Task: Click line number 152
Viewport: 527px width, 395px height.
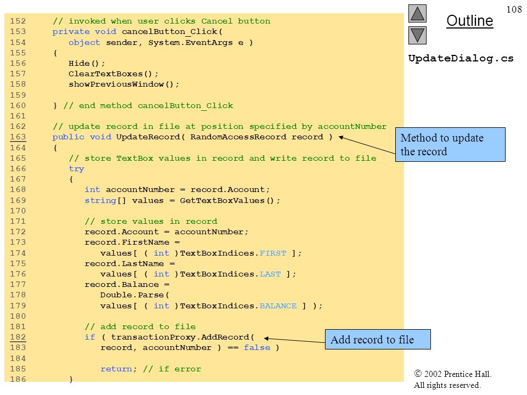Action: (18, 21)
